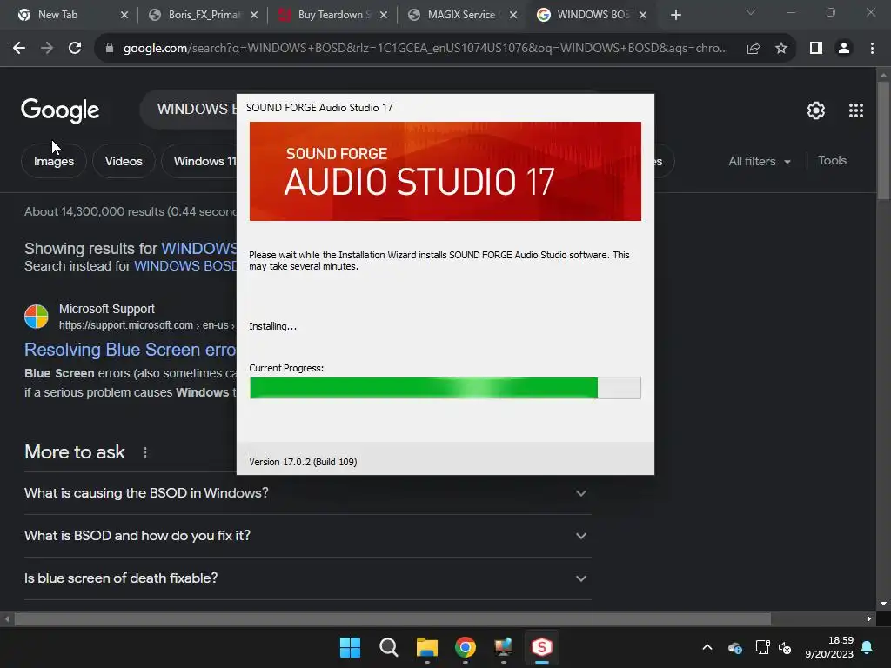
Task: Click the vertical page scrollbar thumb
Action: (x=883, y=139)
